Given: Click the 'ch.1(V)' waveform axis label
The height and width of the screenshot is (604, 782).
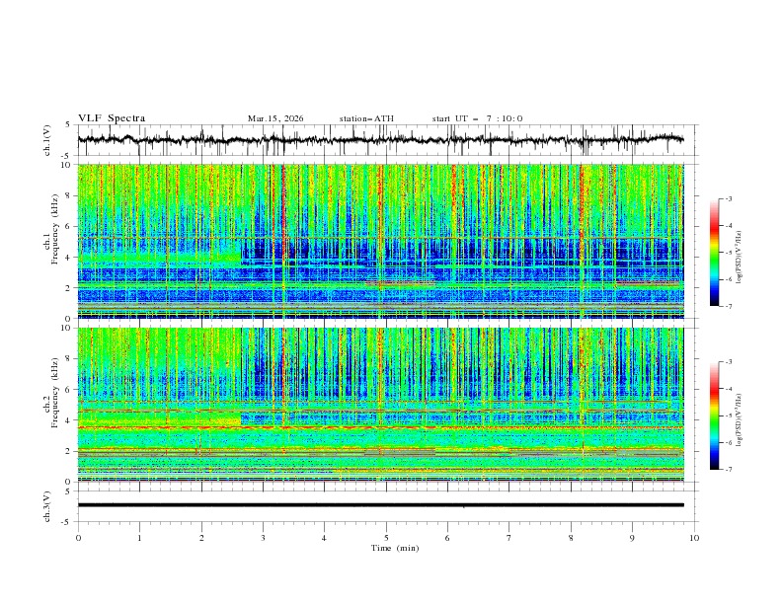Looking at the screenshot, I should (x=47, y=140).
